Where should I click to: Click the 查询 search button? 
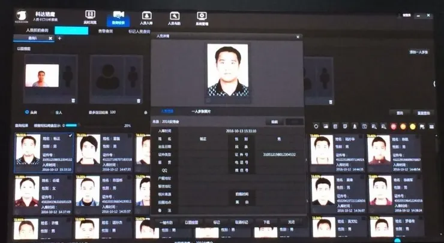coord(400,113)
